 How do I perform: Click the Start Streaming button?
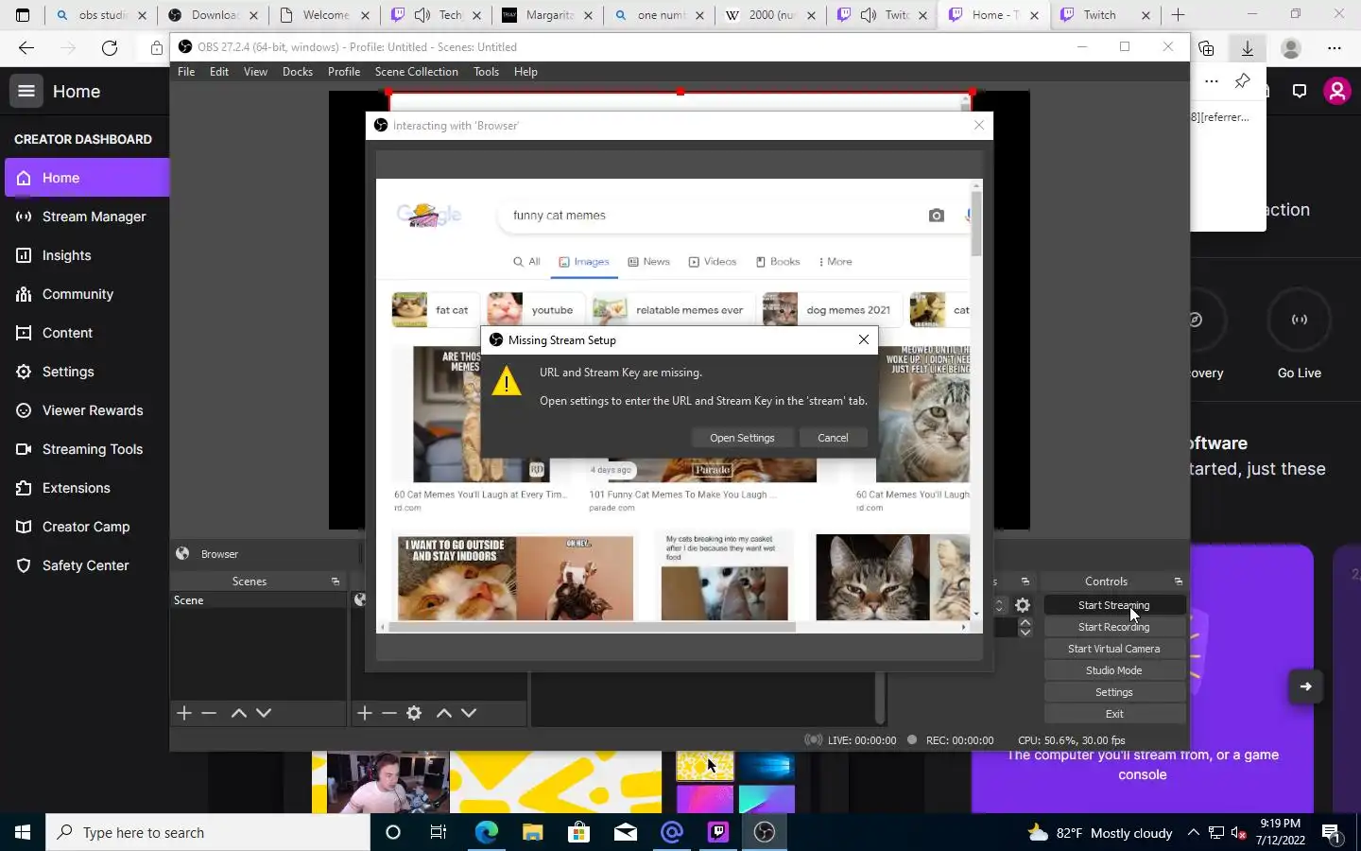click(x=1113, y=605)
